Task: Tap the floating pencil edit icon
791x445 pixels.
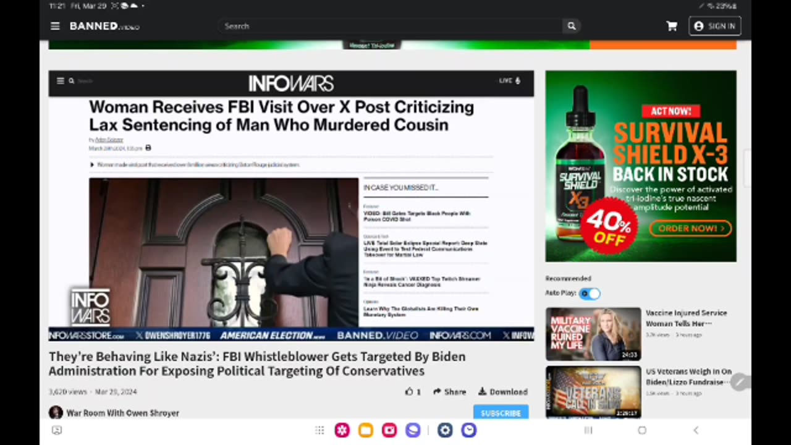Action: point(739,383)
